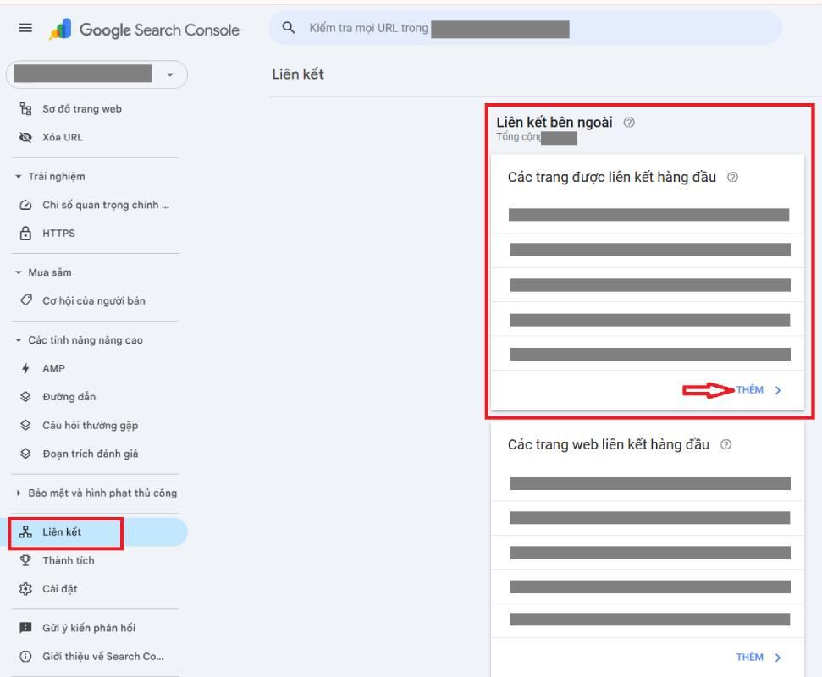The width and height of the screenshot is (822, 677).
Task: Open Đường dẫn (Breadcrumbs) report
Action: point(67,396)
